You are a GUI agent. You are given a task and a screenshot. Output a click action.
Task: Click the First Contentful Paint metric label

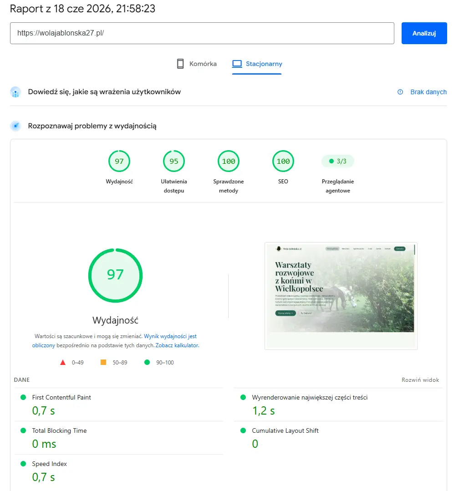pos(61,397)
